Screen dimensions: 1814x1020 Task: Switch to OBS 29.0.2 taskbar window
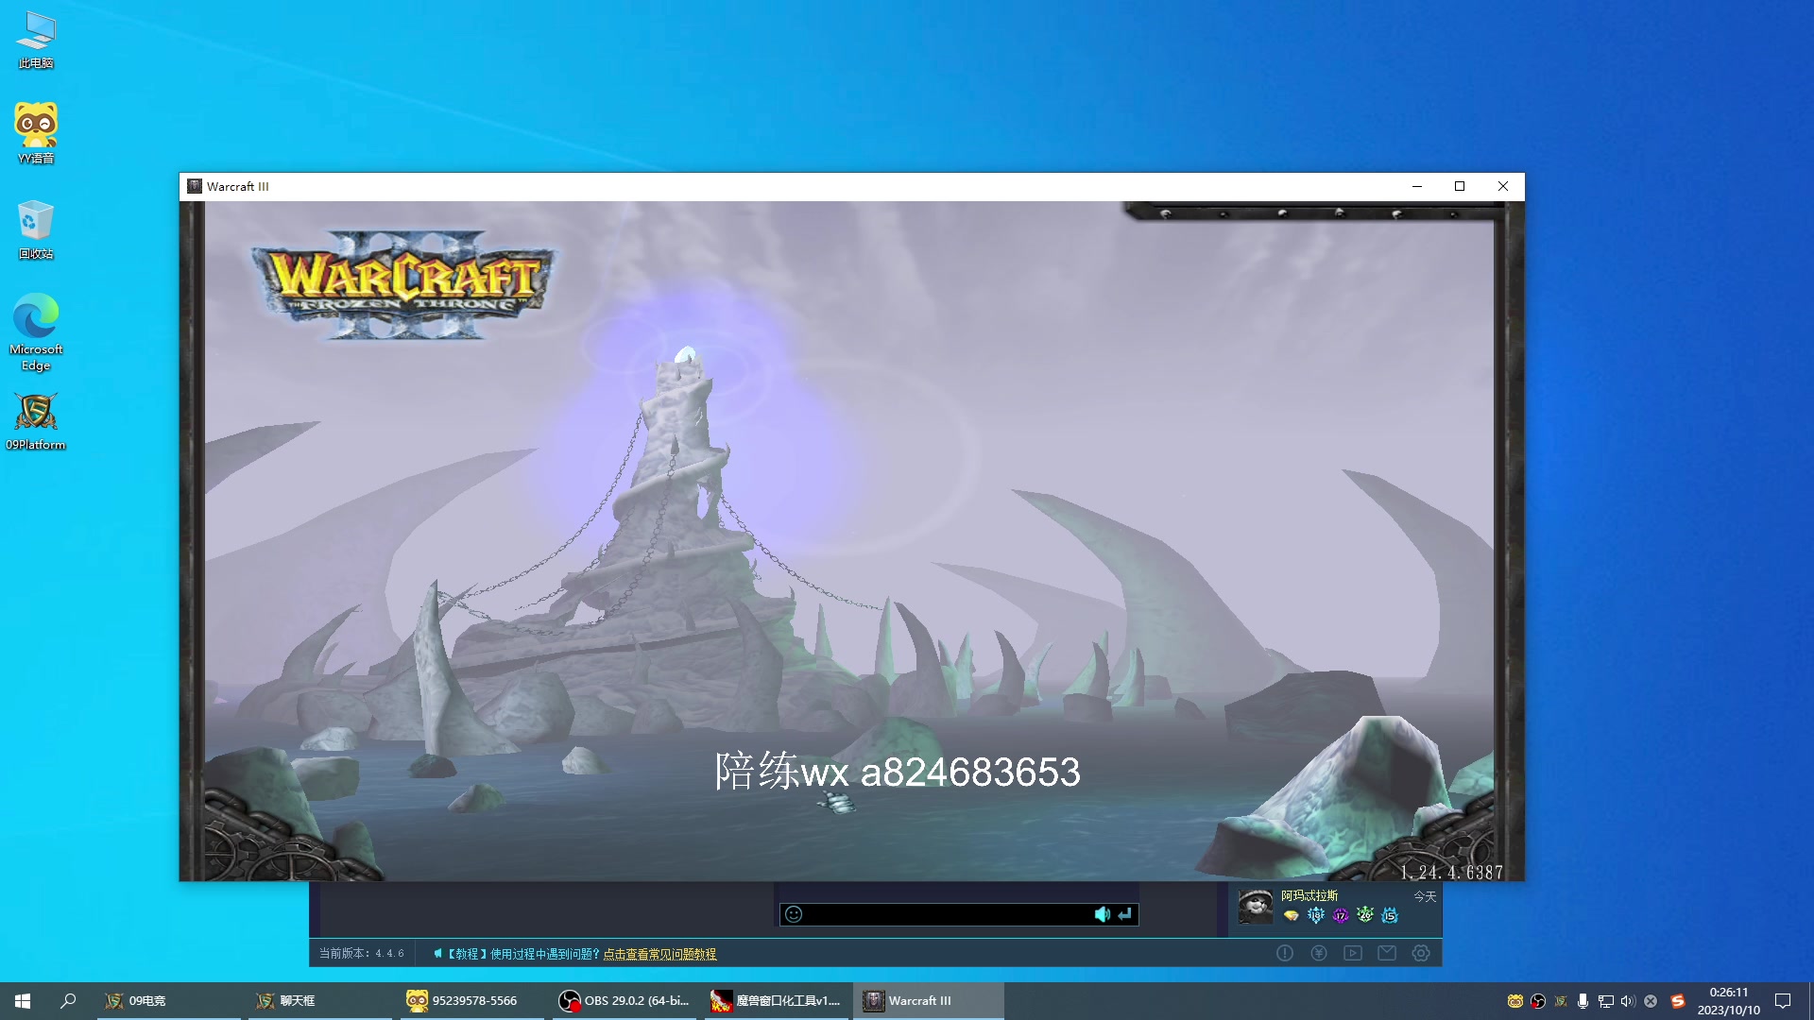(x=624, y=1001)
